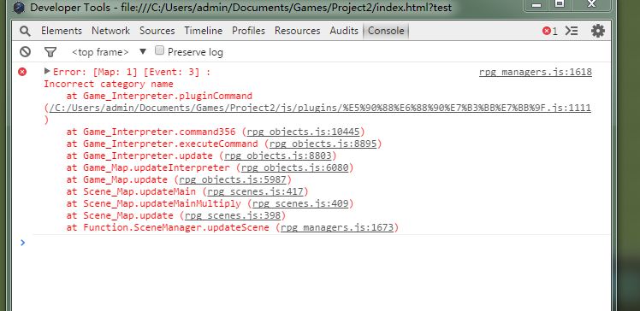Click the red error count indicator

click(550, 31)
